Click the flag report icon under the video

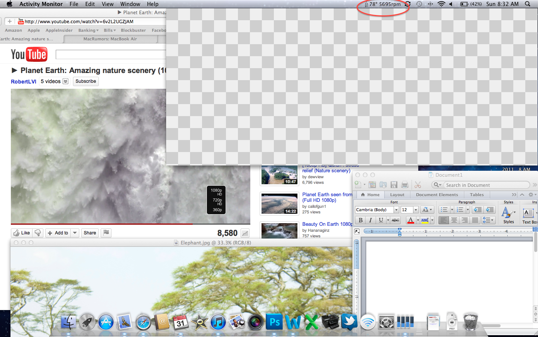106,233
